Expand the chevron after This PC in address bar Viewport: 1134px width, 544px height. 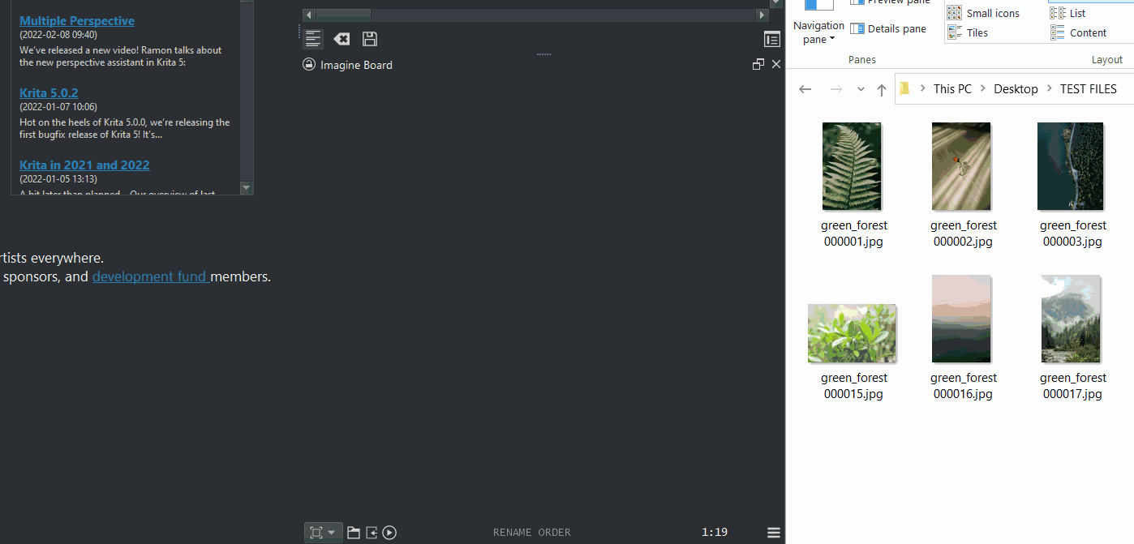pos(983,89)
